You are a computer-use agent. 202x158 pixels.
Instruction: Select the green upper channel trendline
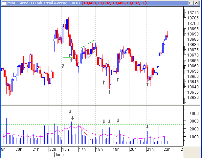tap(88, 44)
